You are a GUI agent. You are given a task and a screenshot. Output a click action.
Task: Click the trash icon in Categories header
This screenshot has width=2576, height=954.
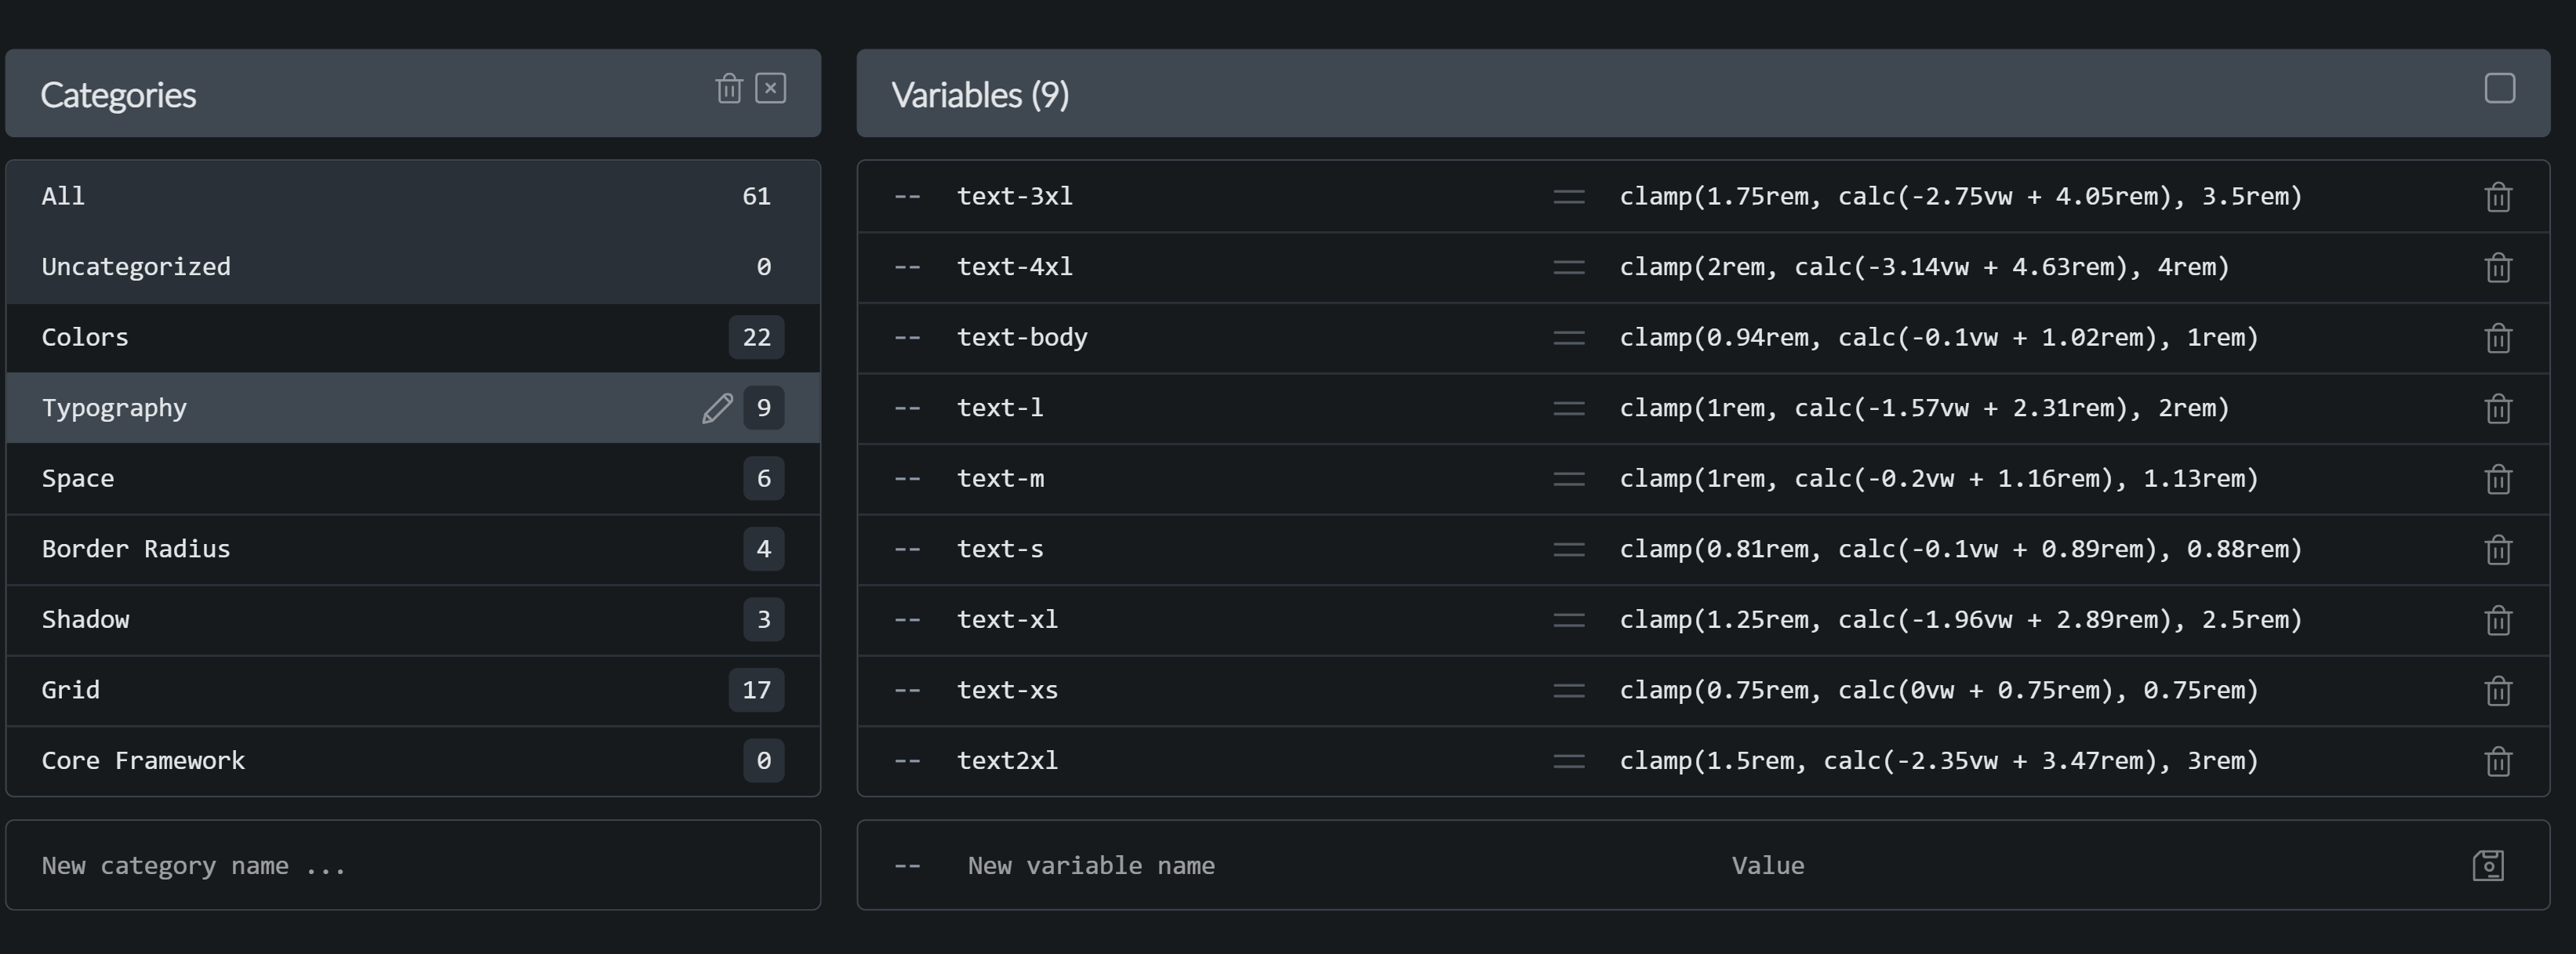pos(729,89)
